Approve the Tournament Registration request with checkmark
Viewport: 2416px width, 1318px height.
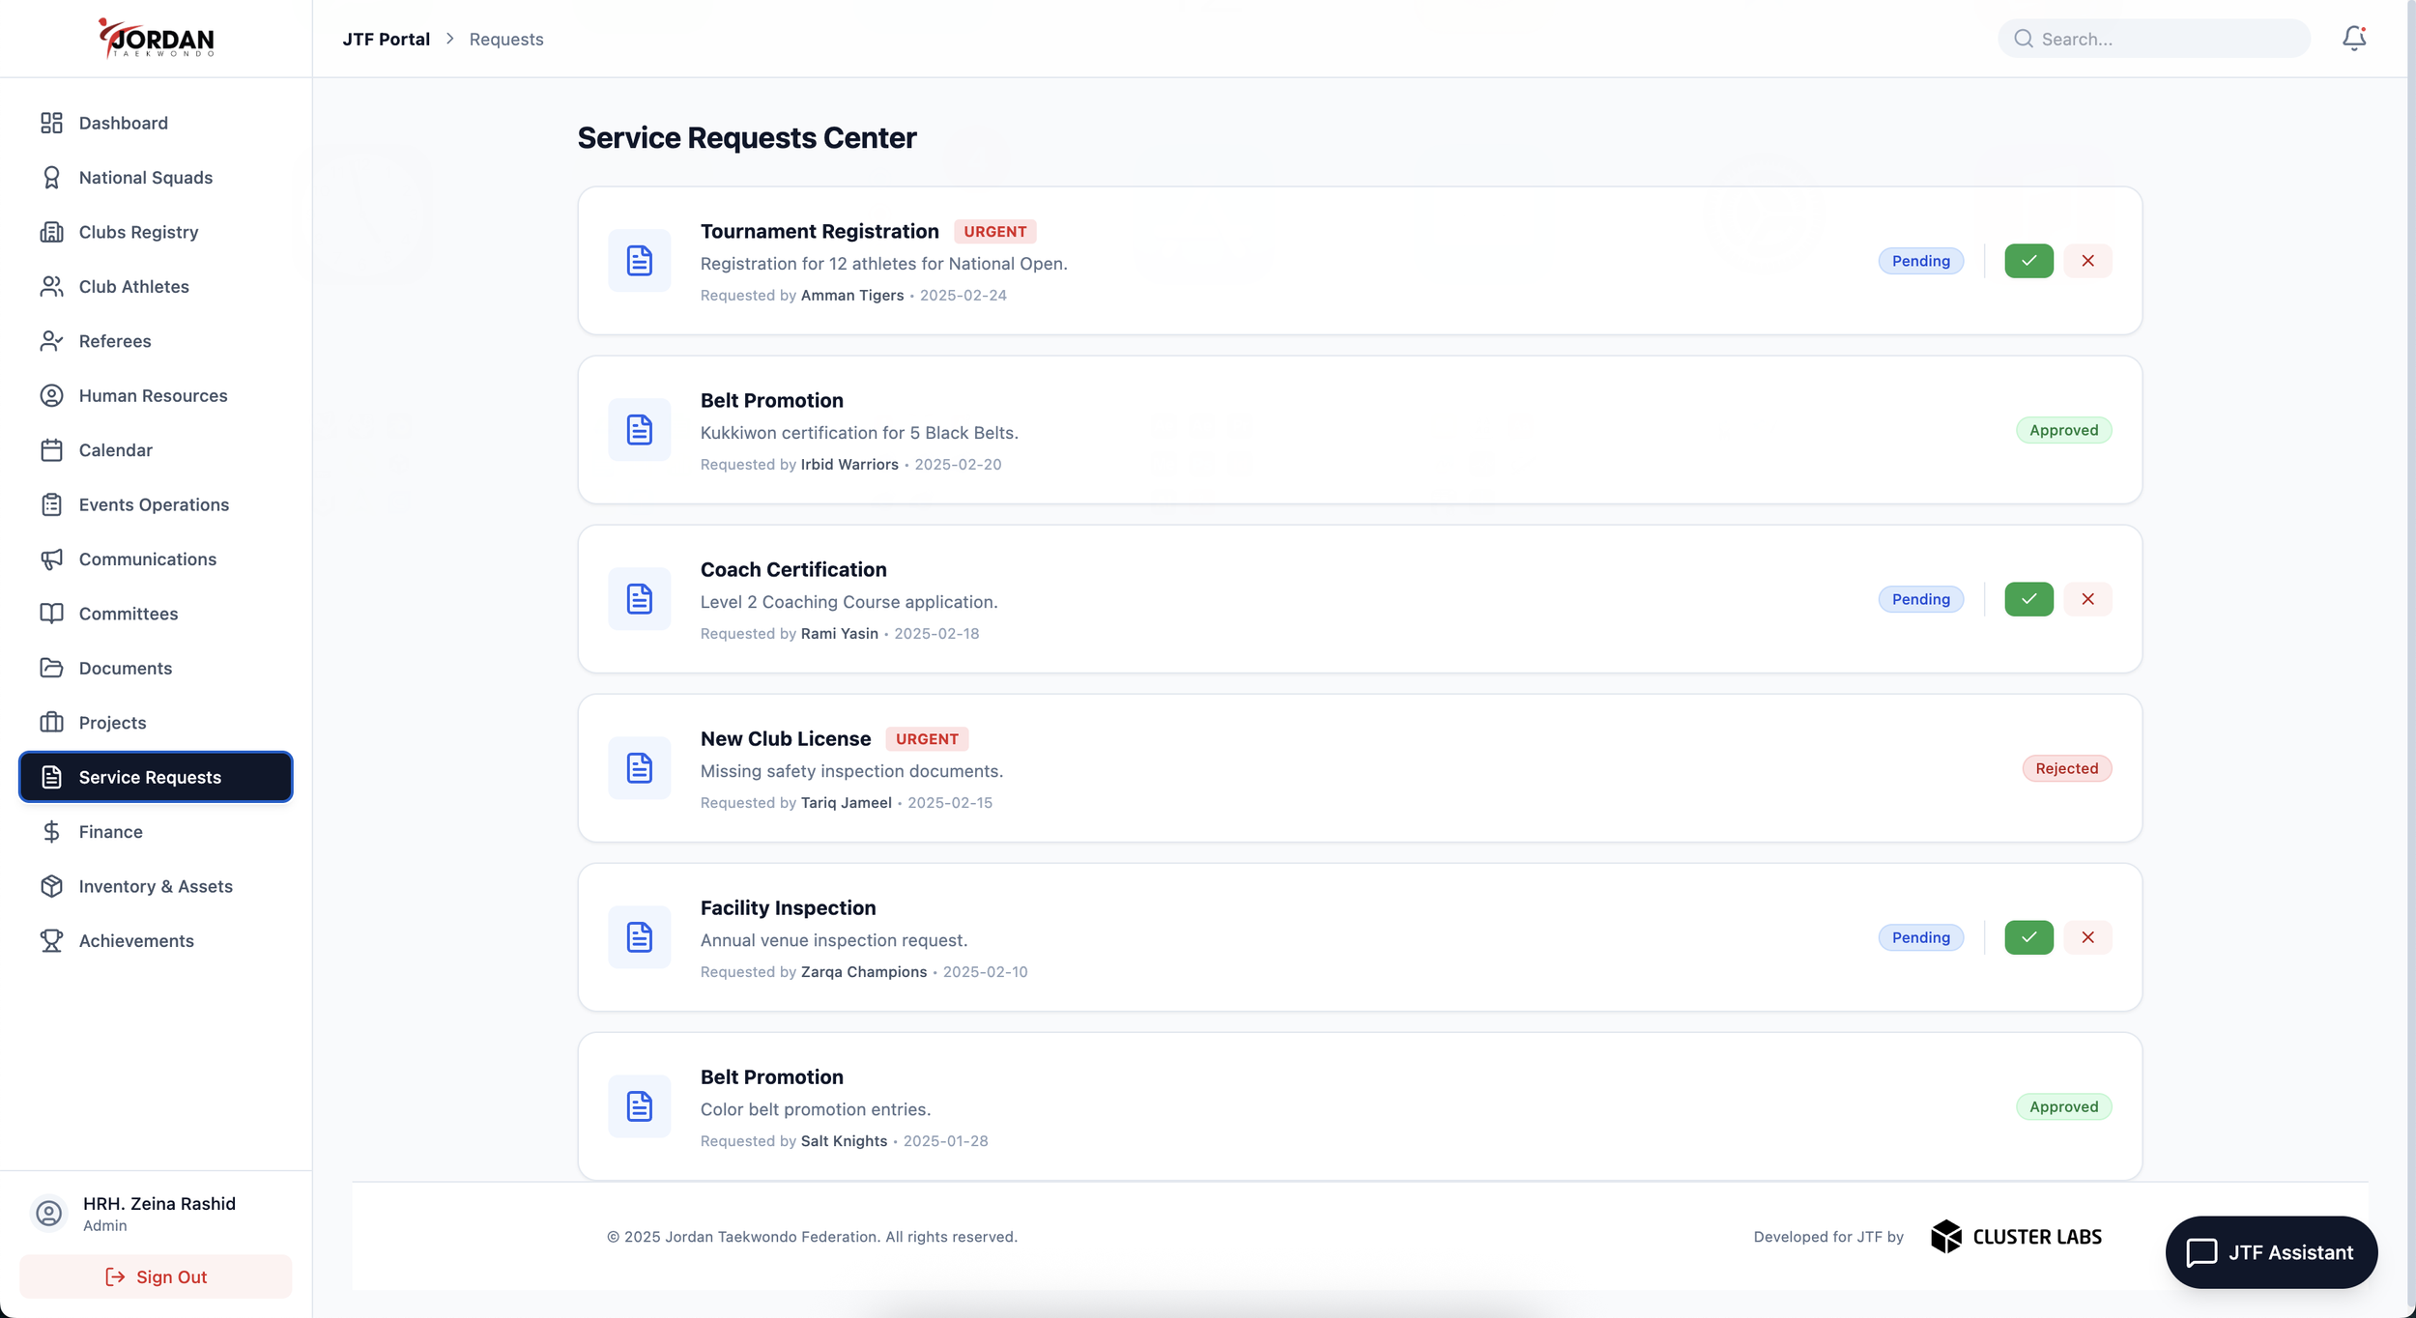pyautogui.click(x=2028, y=261)
